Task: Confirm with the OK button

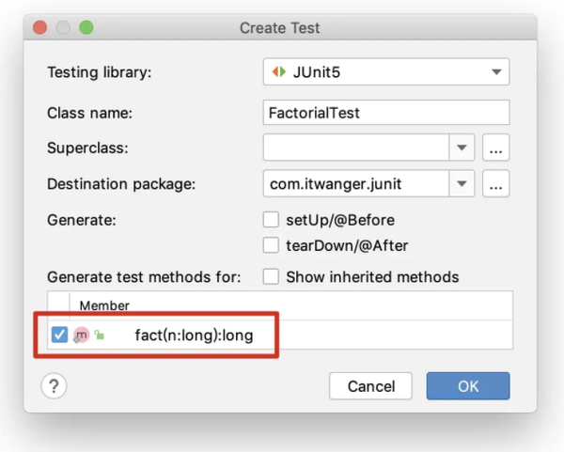Action: [467, 386]
